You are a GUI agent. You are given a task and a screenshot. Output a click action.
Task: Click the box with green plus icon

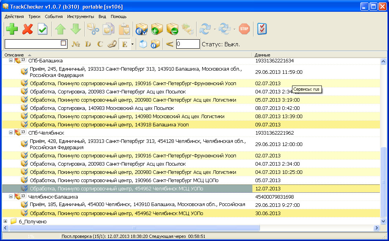click(157, 29)
